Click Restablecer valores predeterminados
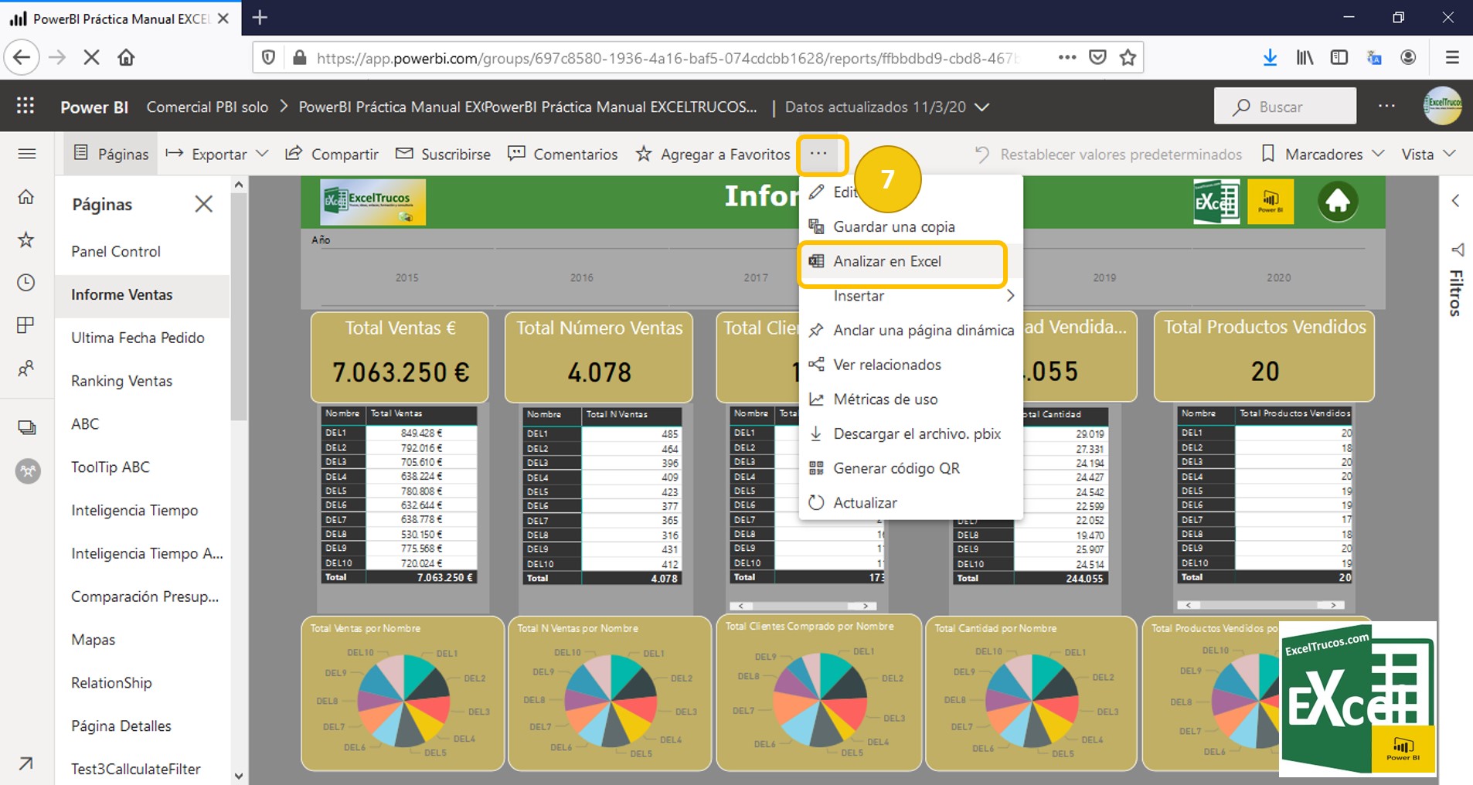Screen dimensions: 1473x785 (x=1121, y=154)
